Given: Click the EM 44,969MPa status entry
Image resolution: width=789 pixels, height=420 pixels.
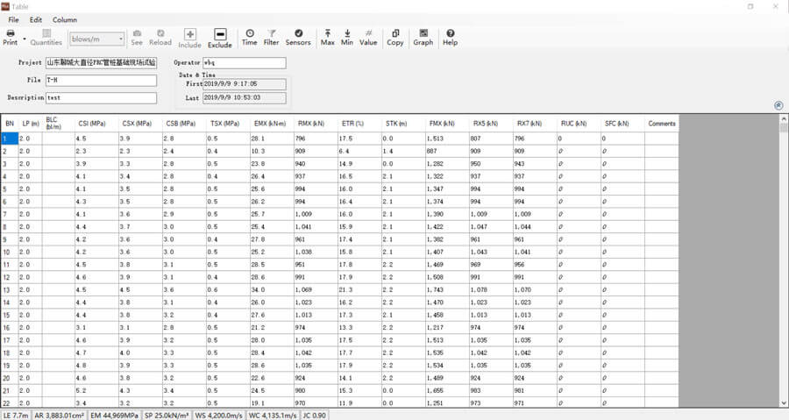Looking at the screenshot, I should pyautogui.click(x=115, y=416).
